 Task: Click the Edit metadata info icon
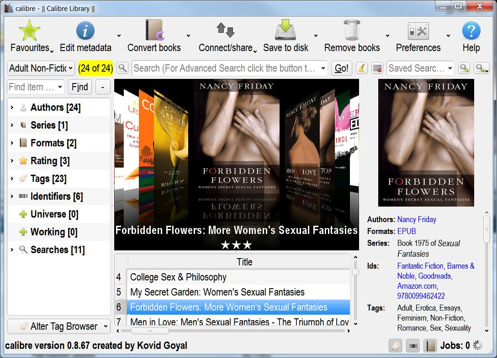(85, 31)
